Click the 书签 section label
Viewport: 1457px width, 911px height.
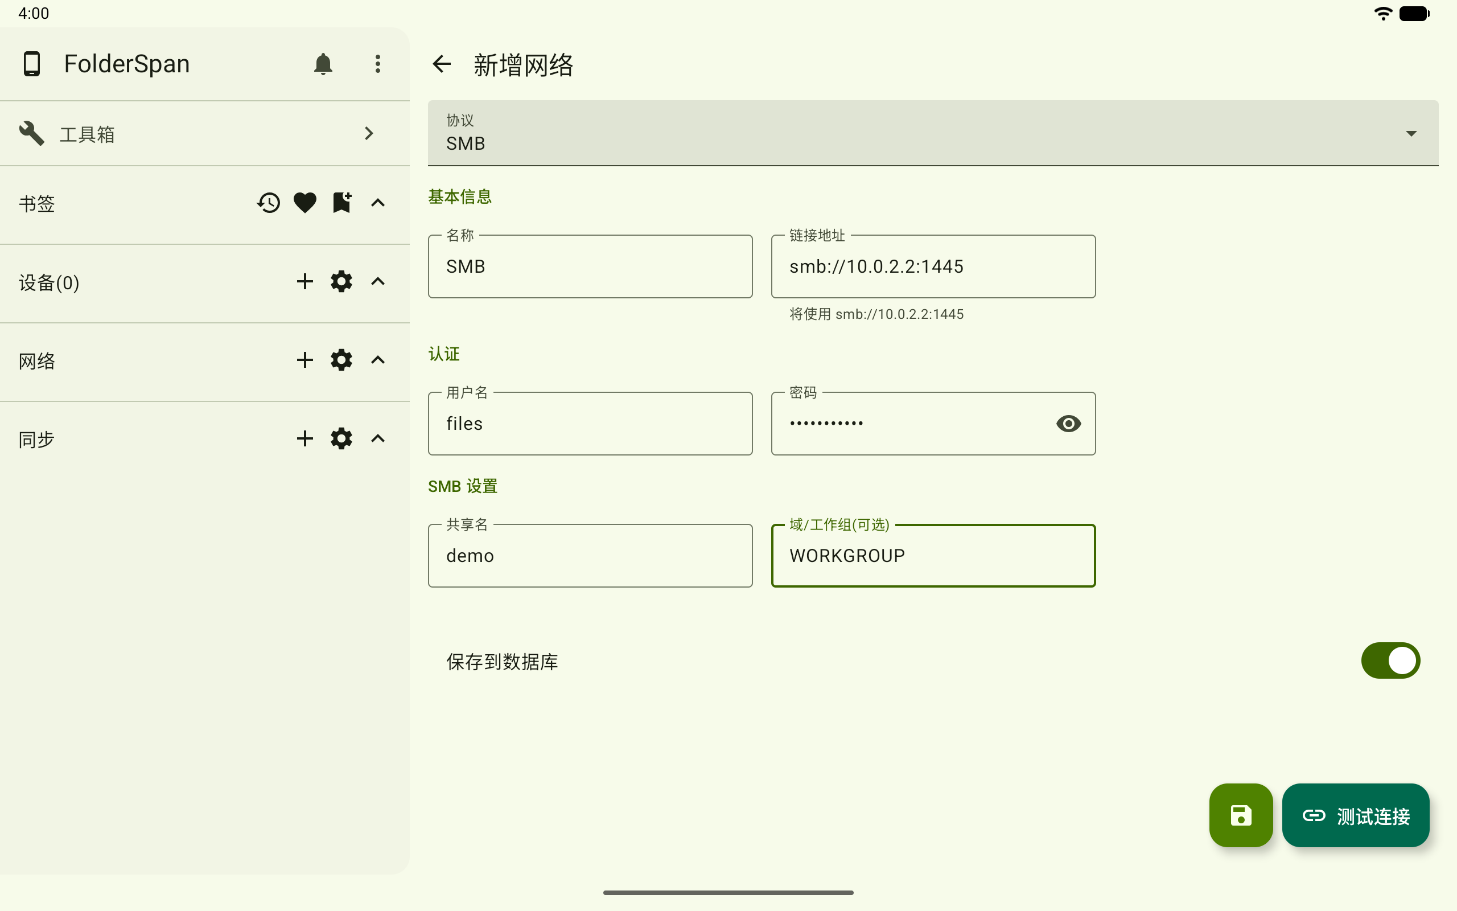(37, 203)
